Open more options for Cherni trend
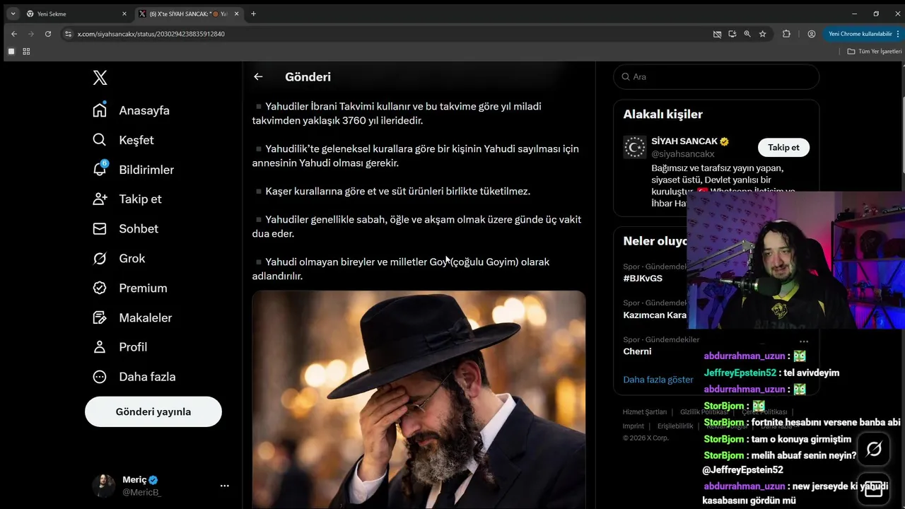This screenshot has height=509, width=905. 804,341
